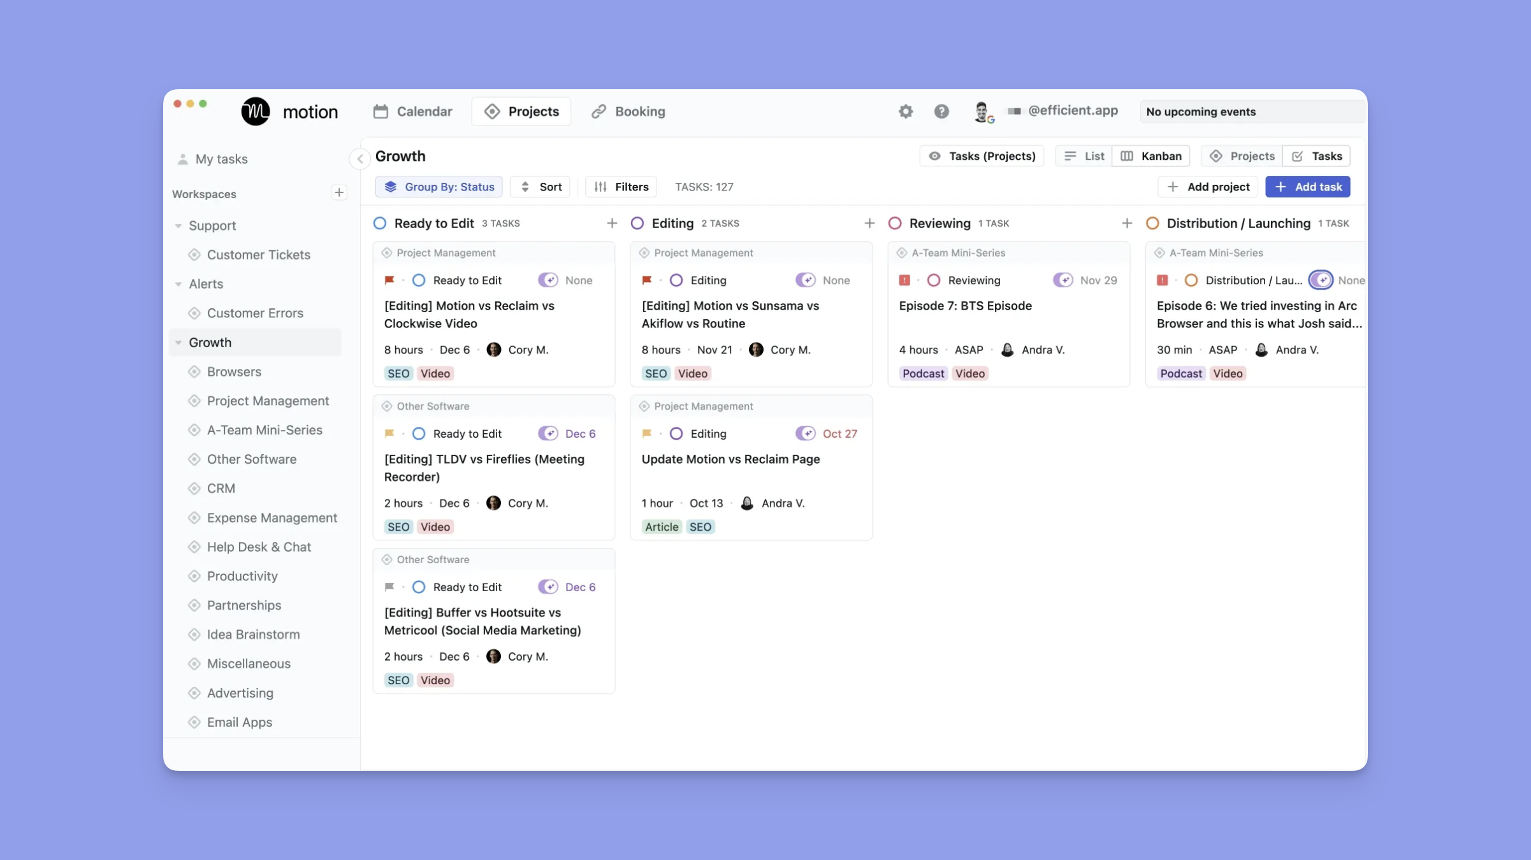Click plus icon next to Workspaces

click(x=339, y=193)
